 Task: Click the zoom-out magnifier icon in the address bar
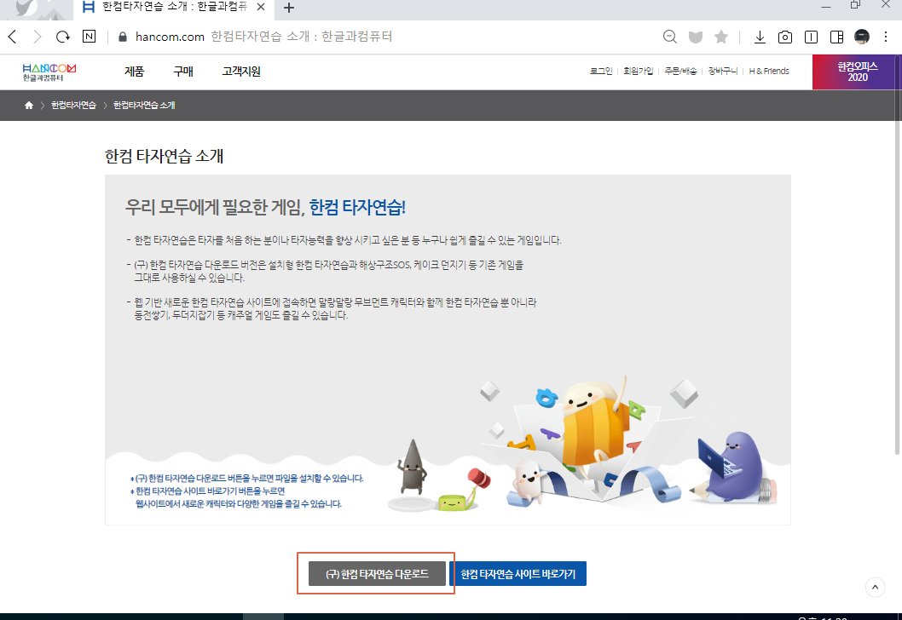point(669,37)
